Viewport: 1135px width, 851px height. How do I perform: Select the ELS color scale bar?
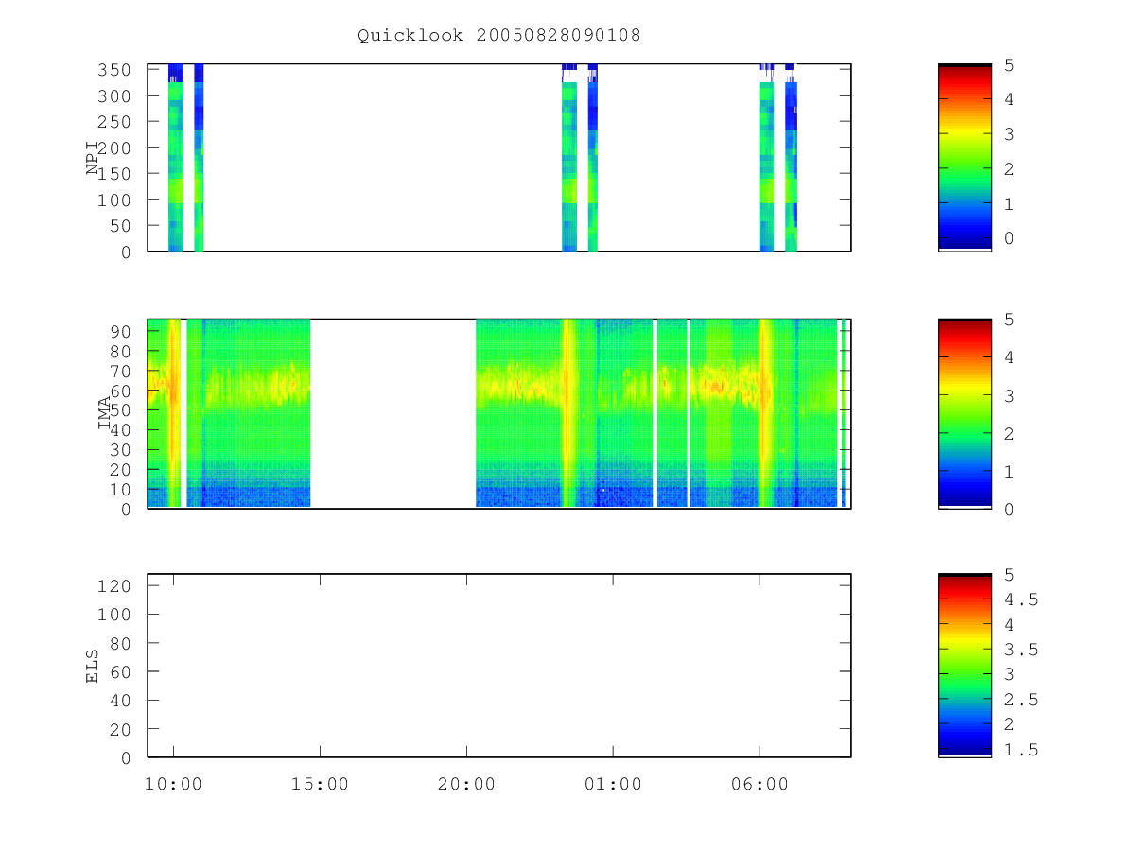pyautogui.click(x=965, y=665)
